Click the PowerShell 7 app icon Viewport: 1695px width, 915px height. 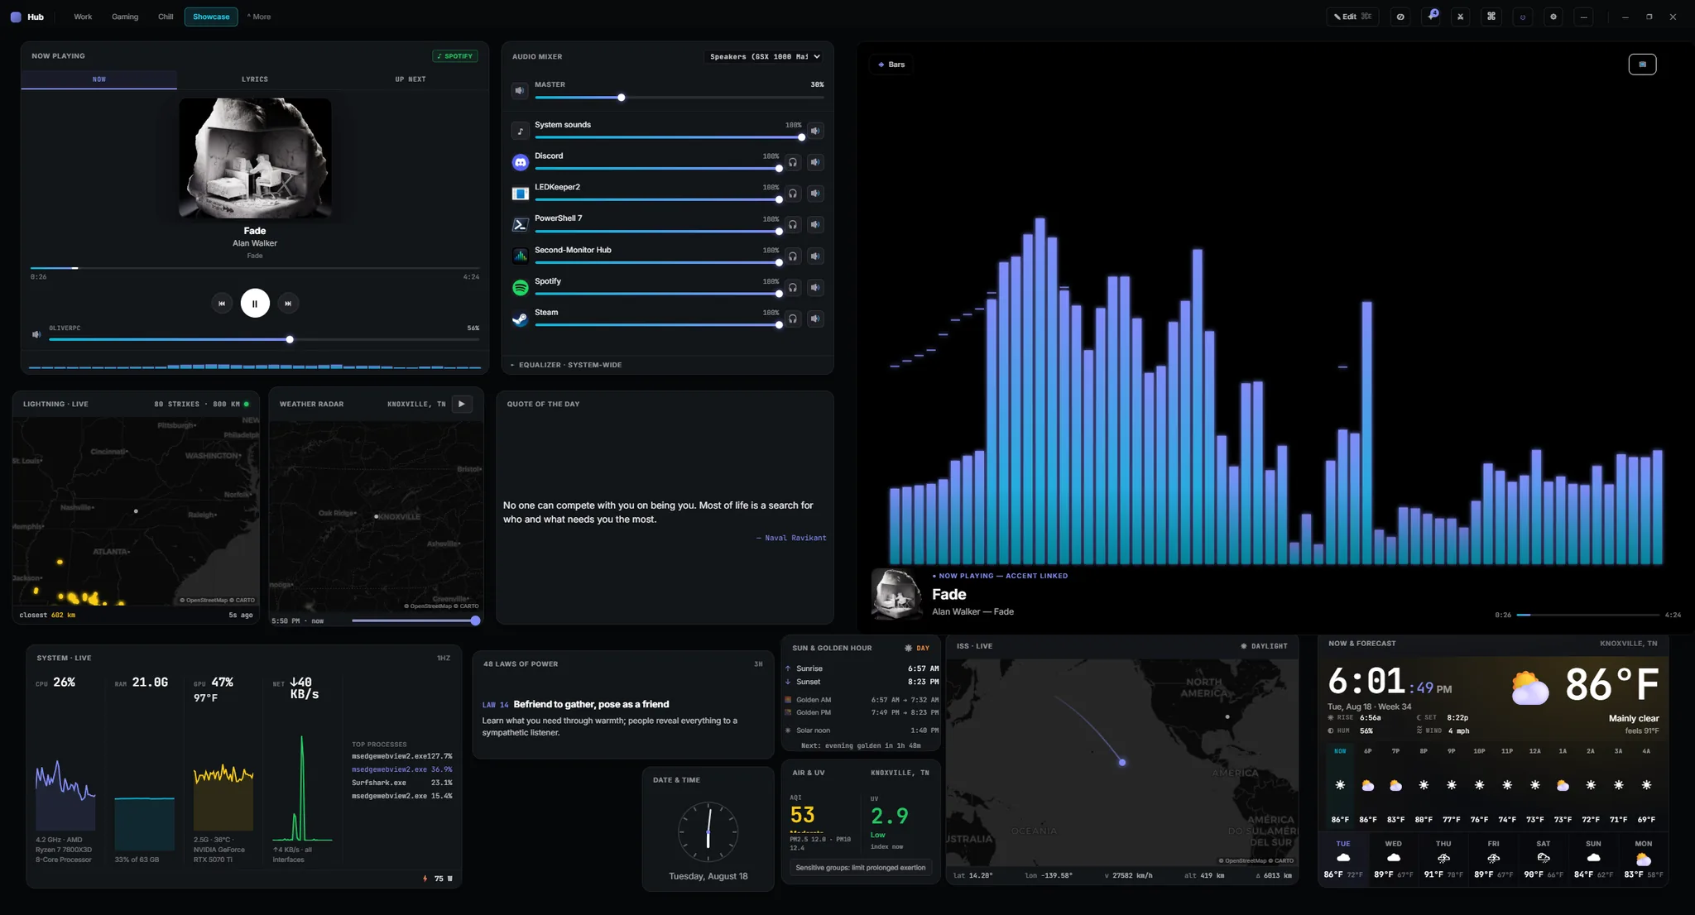[520, 225]
